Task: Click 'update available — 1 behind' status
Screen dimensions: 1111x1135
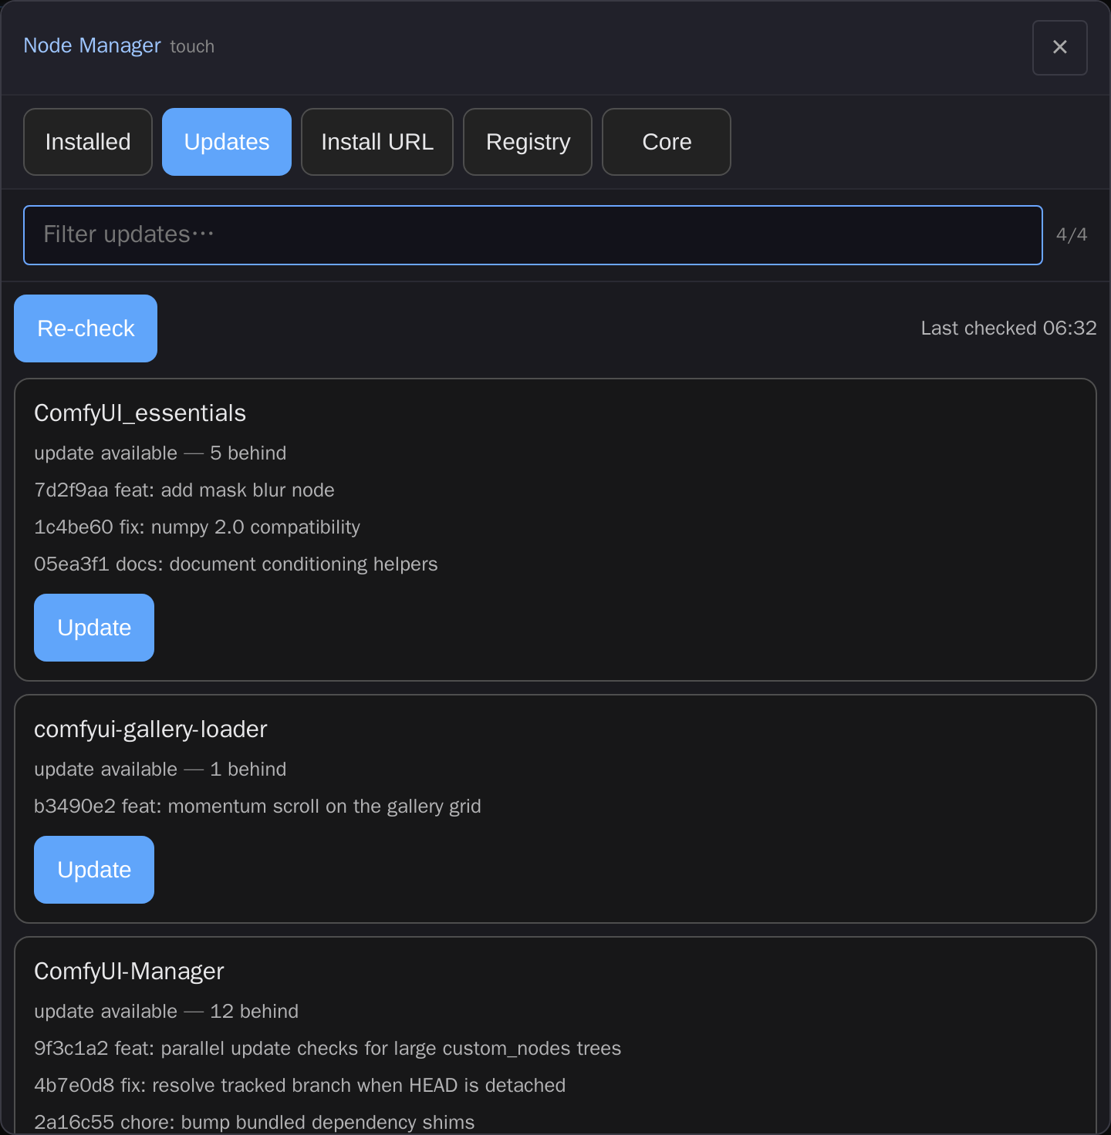Action: click(x=160, y=770)
